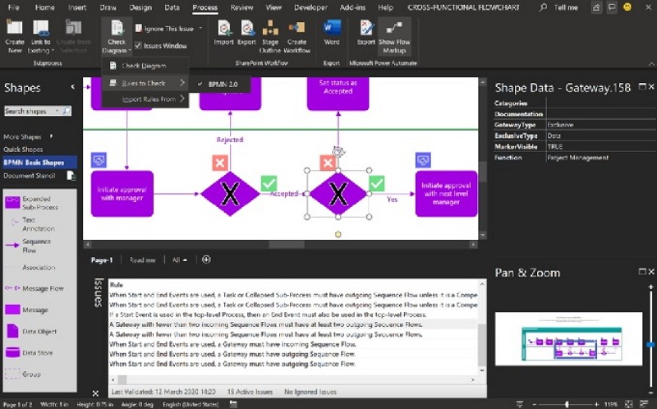Click the share icon in title bar
Screen dimensions: 657x409
pyautogui.click(x=596, y=7)
